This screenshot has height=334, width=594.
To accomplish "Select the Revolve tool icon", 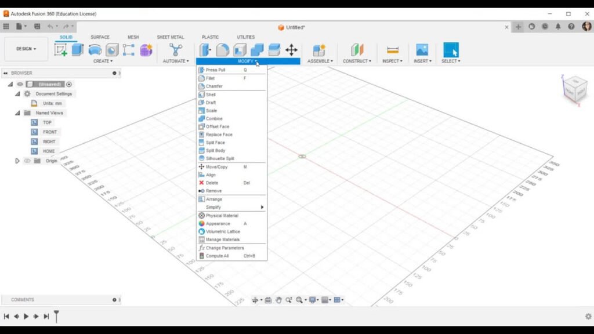I will 95,50.
